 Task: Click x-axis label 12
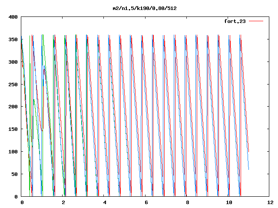pyautogui.click(x=270, y=202)
